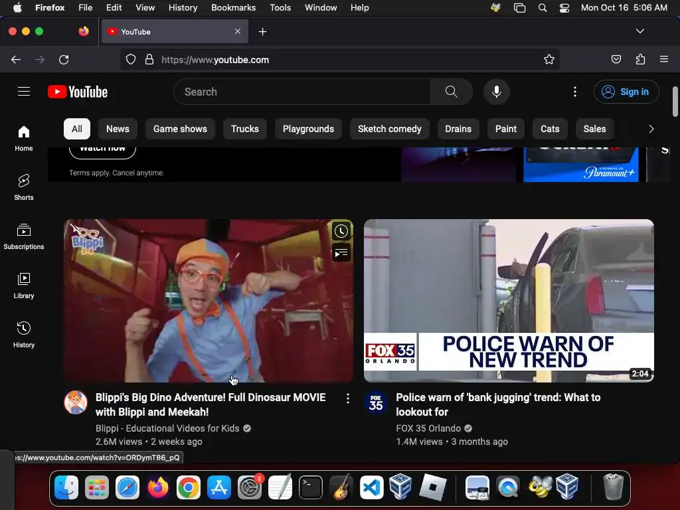Click into the YouTube Search field
The width and height of the screenshot is (680, 510).
click(x=302, y=92)
